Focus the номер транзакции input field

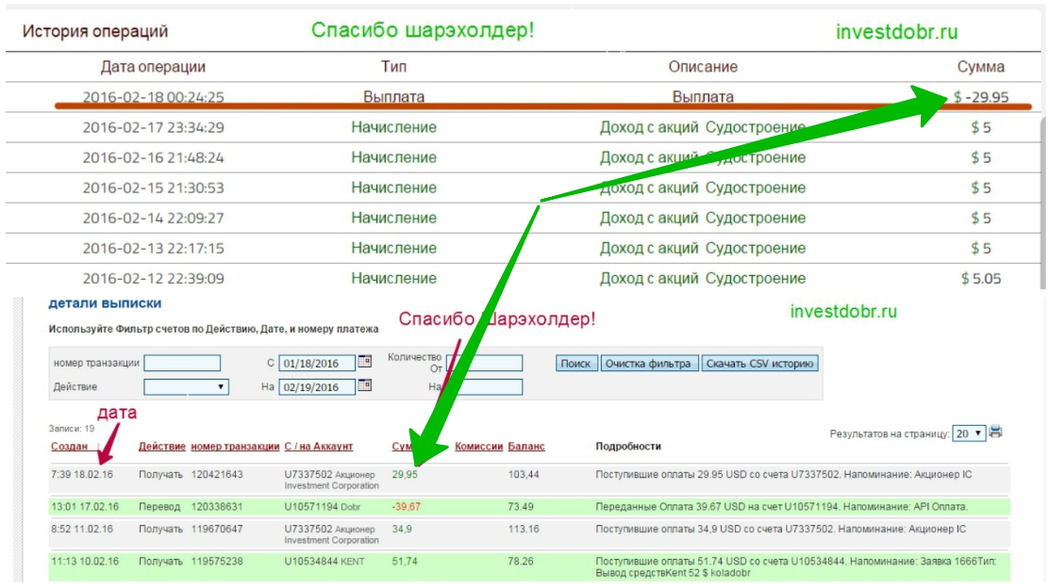pos(182,363)
